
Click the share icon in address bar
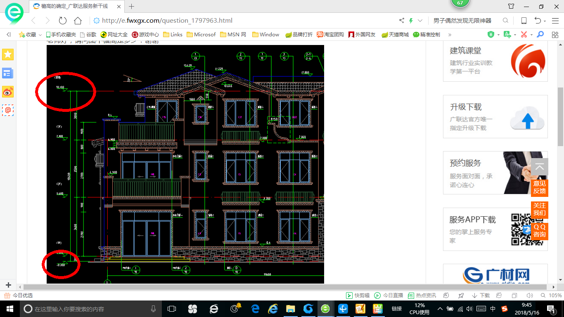point(401,21)
